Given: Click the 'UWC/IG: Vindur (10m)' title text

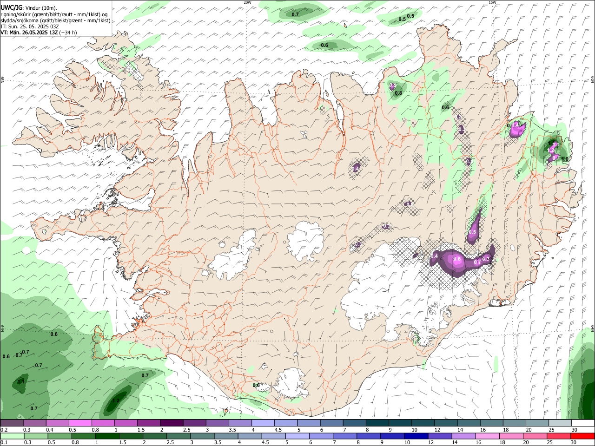Looking at the screenshot, I should (x=28, y=7).
